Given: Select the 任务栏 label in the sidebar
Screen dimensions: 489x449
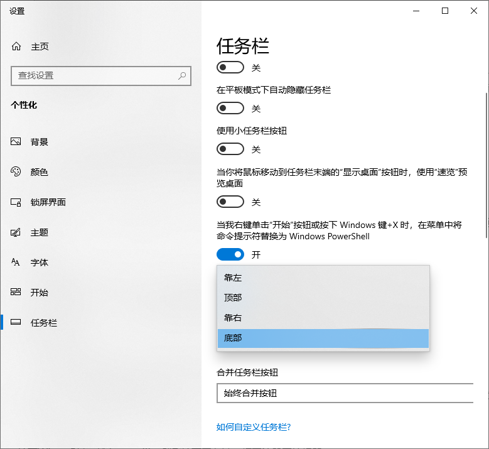Looking at the screenshot, I should click(44, 323).
